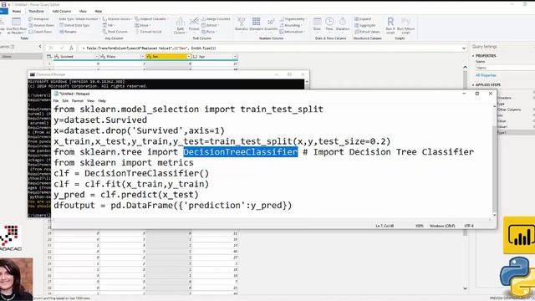Click the formula bar confirm checkmark
535x301 pixels.
click(62, 48)
